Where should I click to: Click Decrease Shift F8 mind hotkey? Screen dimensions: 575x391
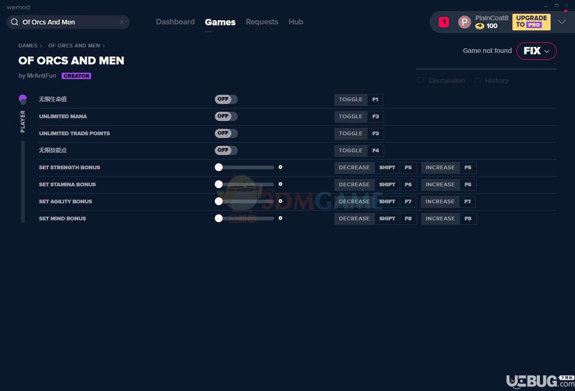tap(375, 218)
